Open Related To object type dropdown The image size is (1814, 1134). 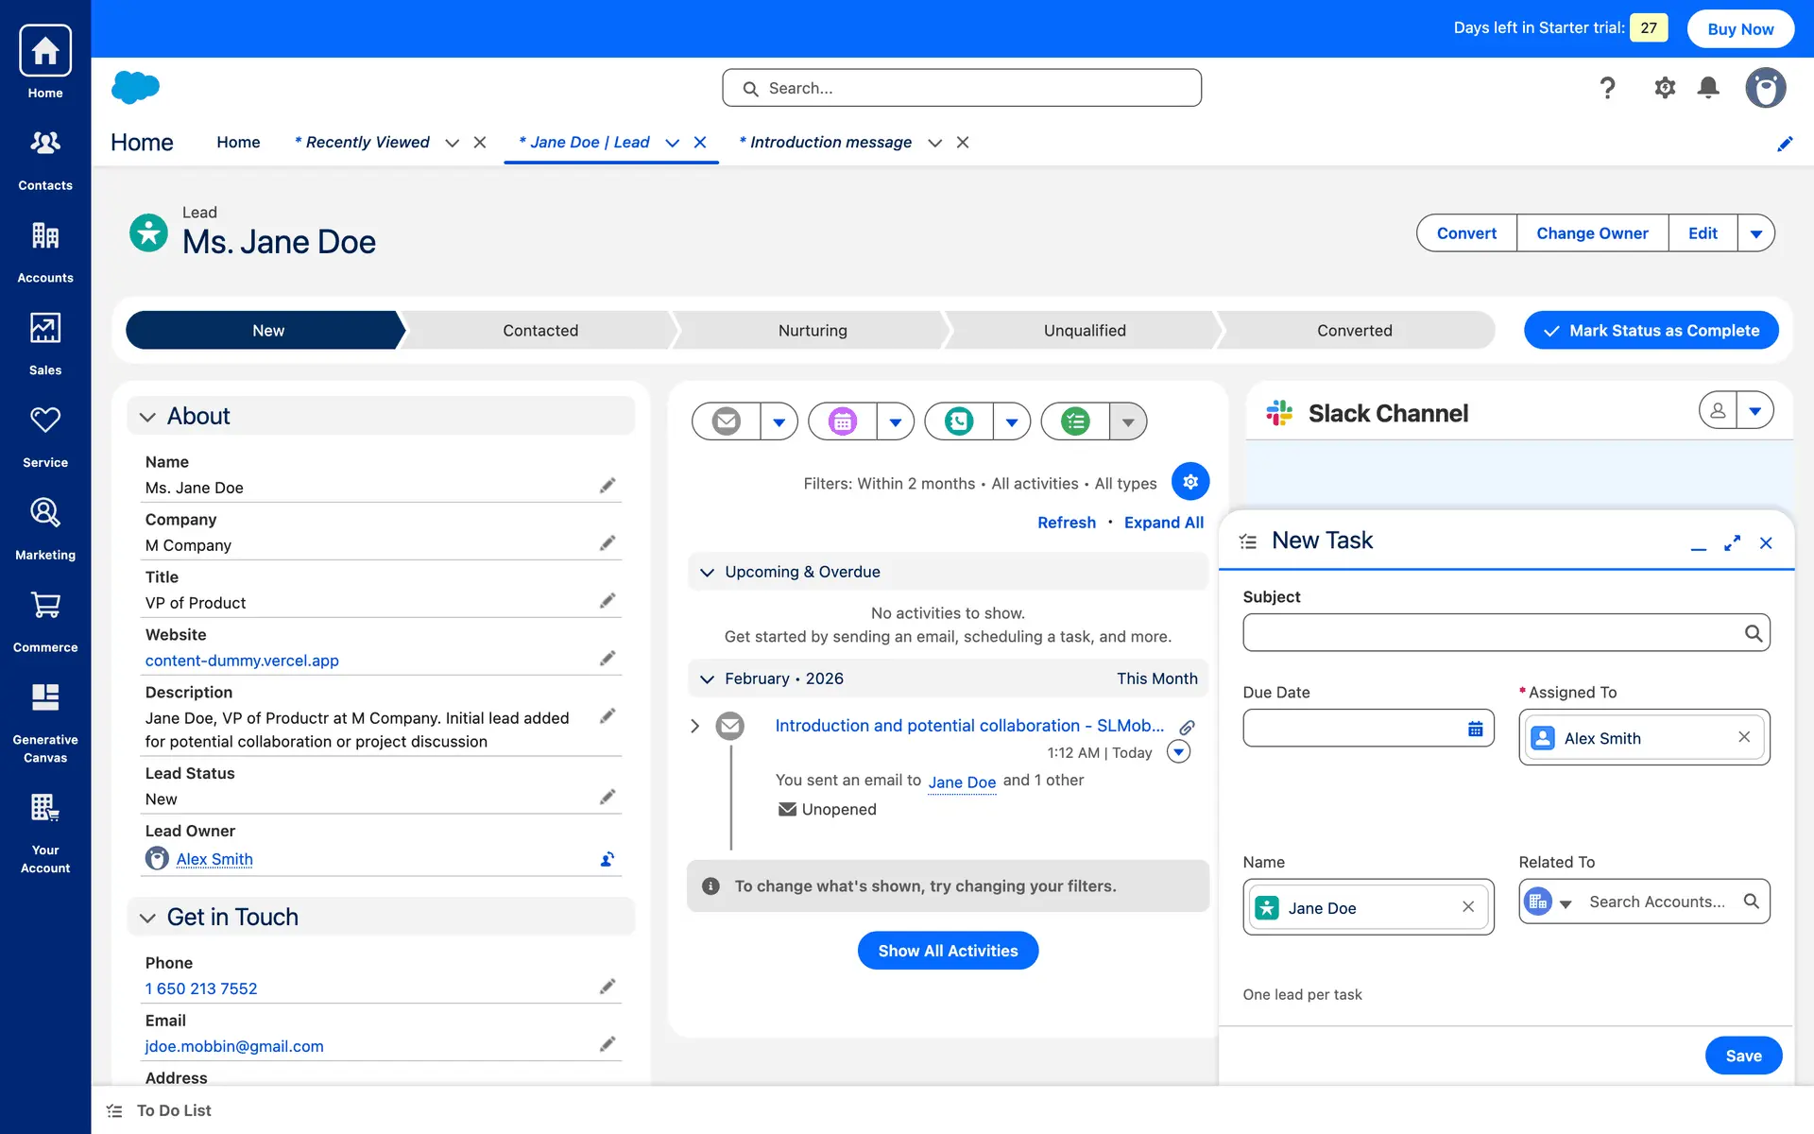point(1565,902)
